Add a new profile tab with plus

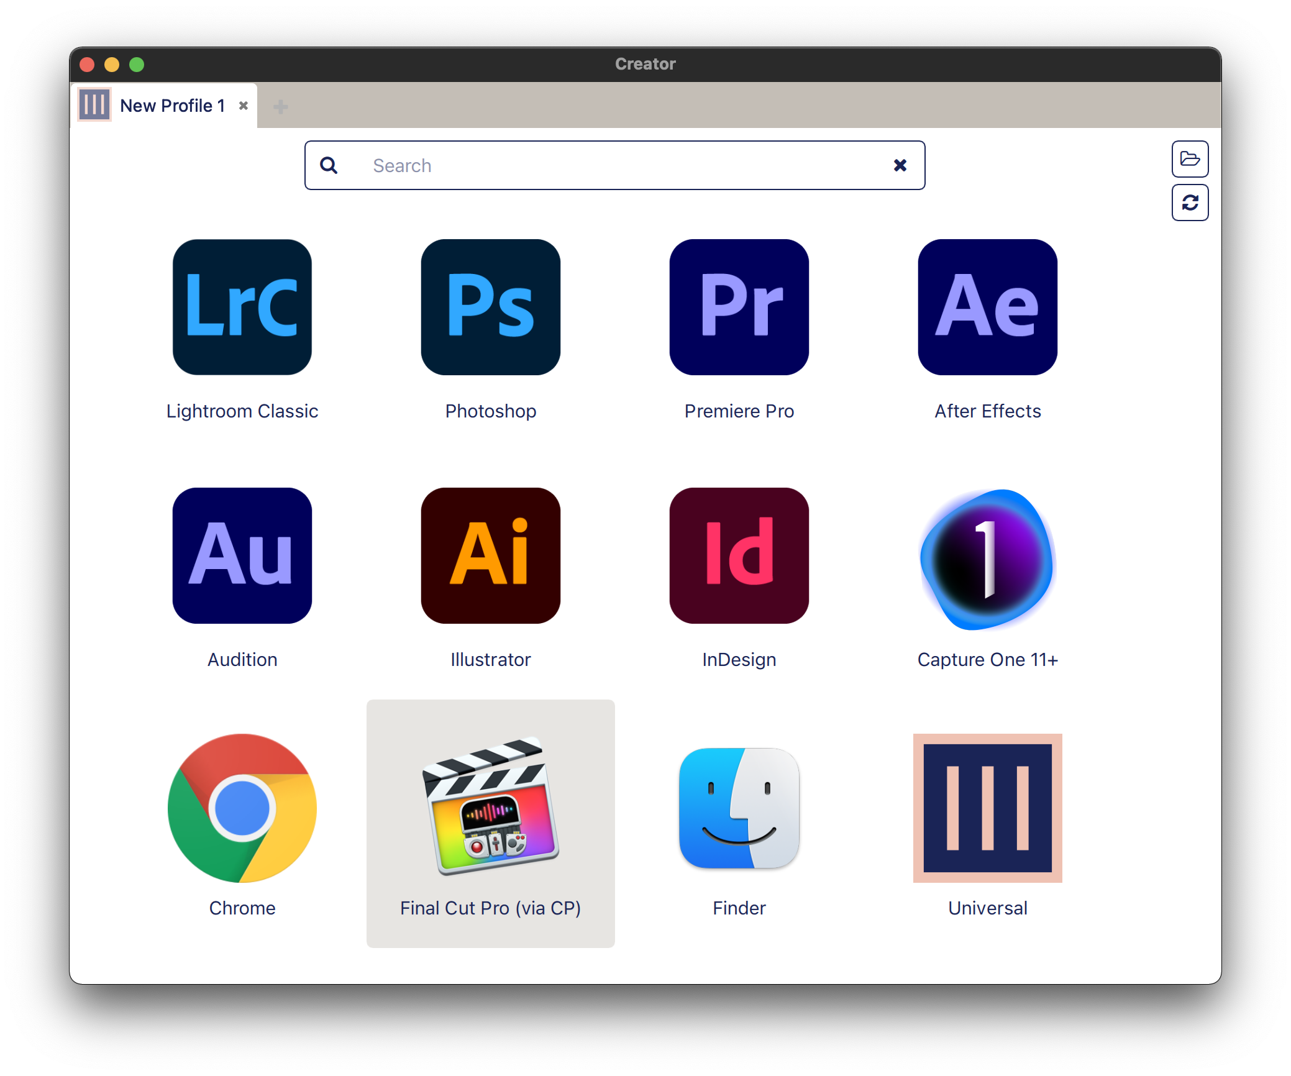tap(280, 107)
